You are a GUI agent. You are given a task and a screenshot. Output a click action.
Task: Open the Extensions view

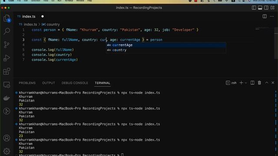7,71
